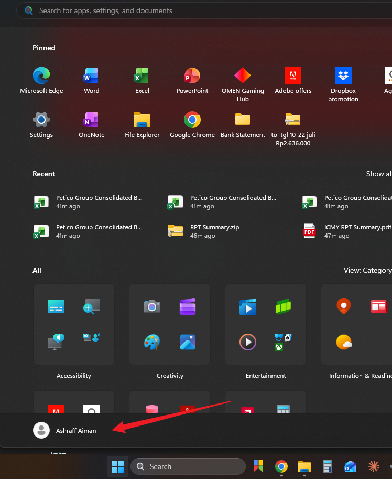
Task: Expand the Information & Reading category label
Action: (360, 376)
